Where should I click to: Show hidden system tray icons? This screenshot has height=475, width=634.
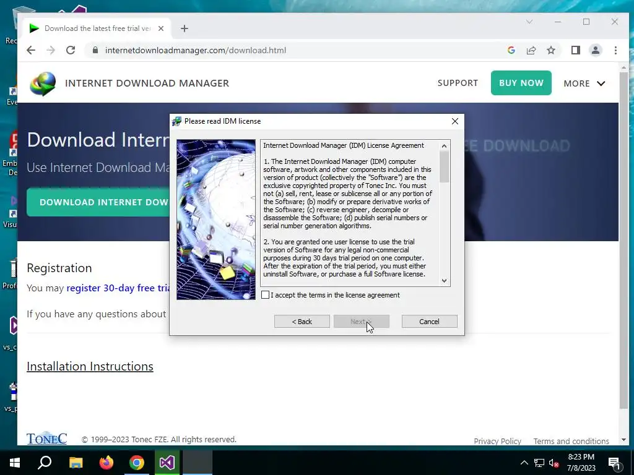[524, 463]
